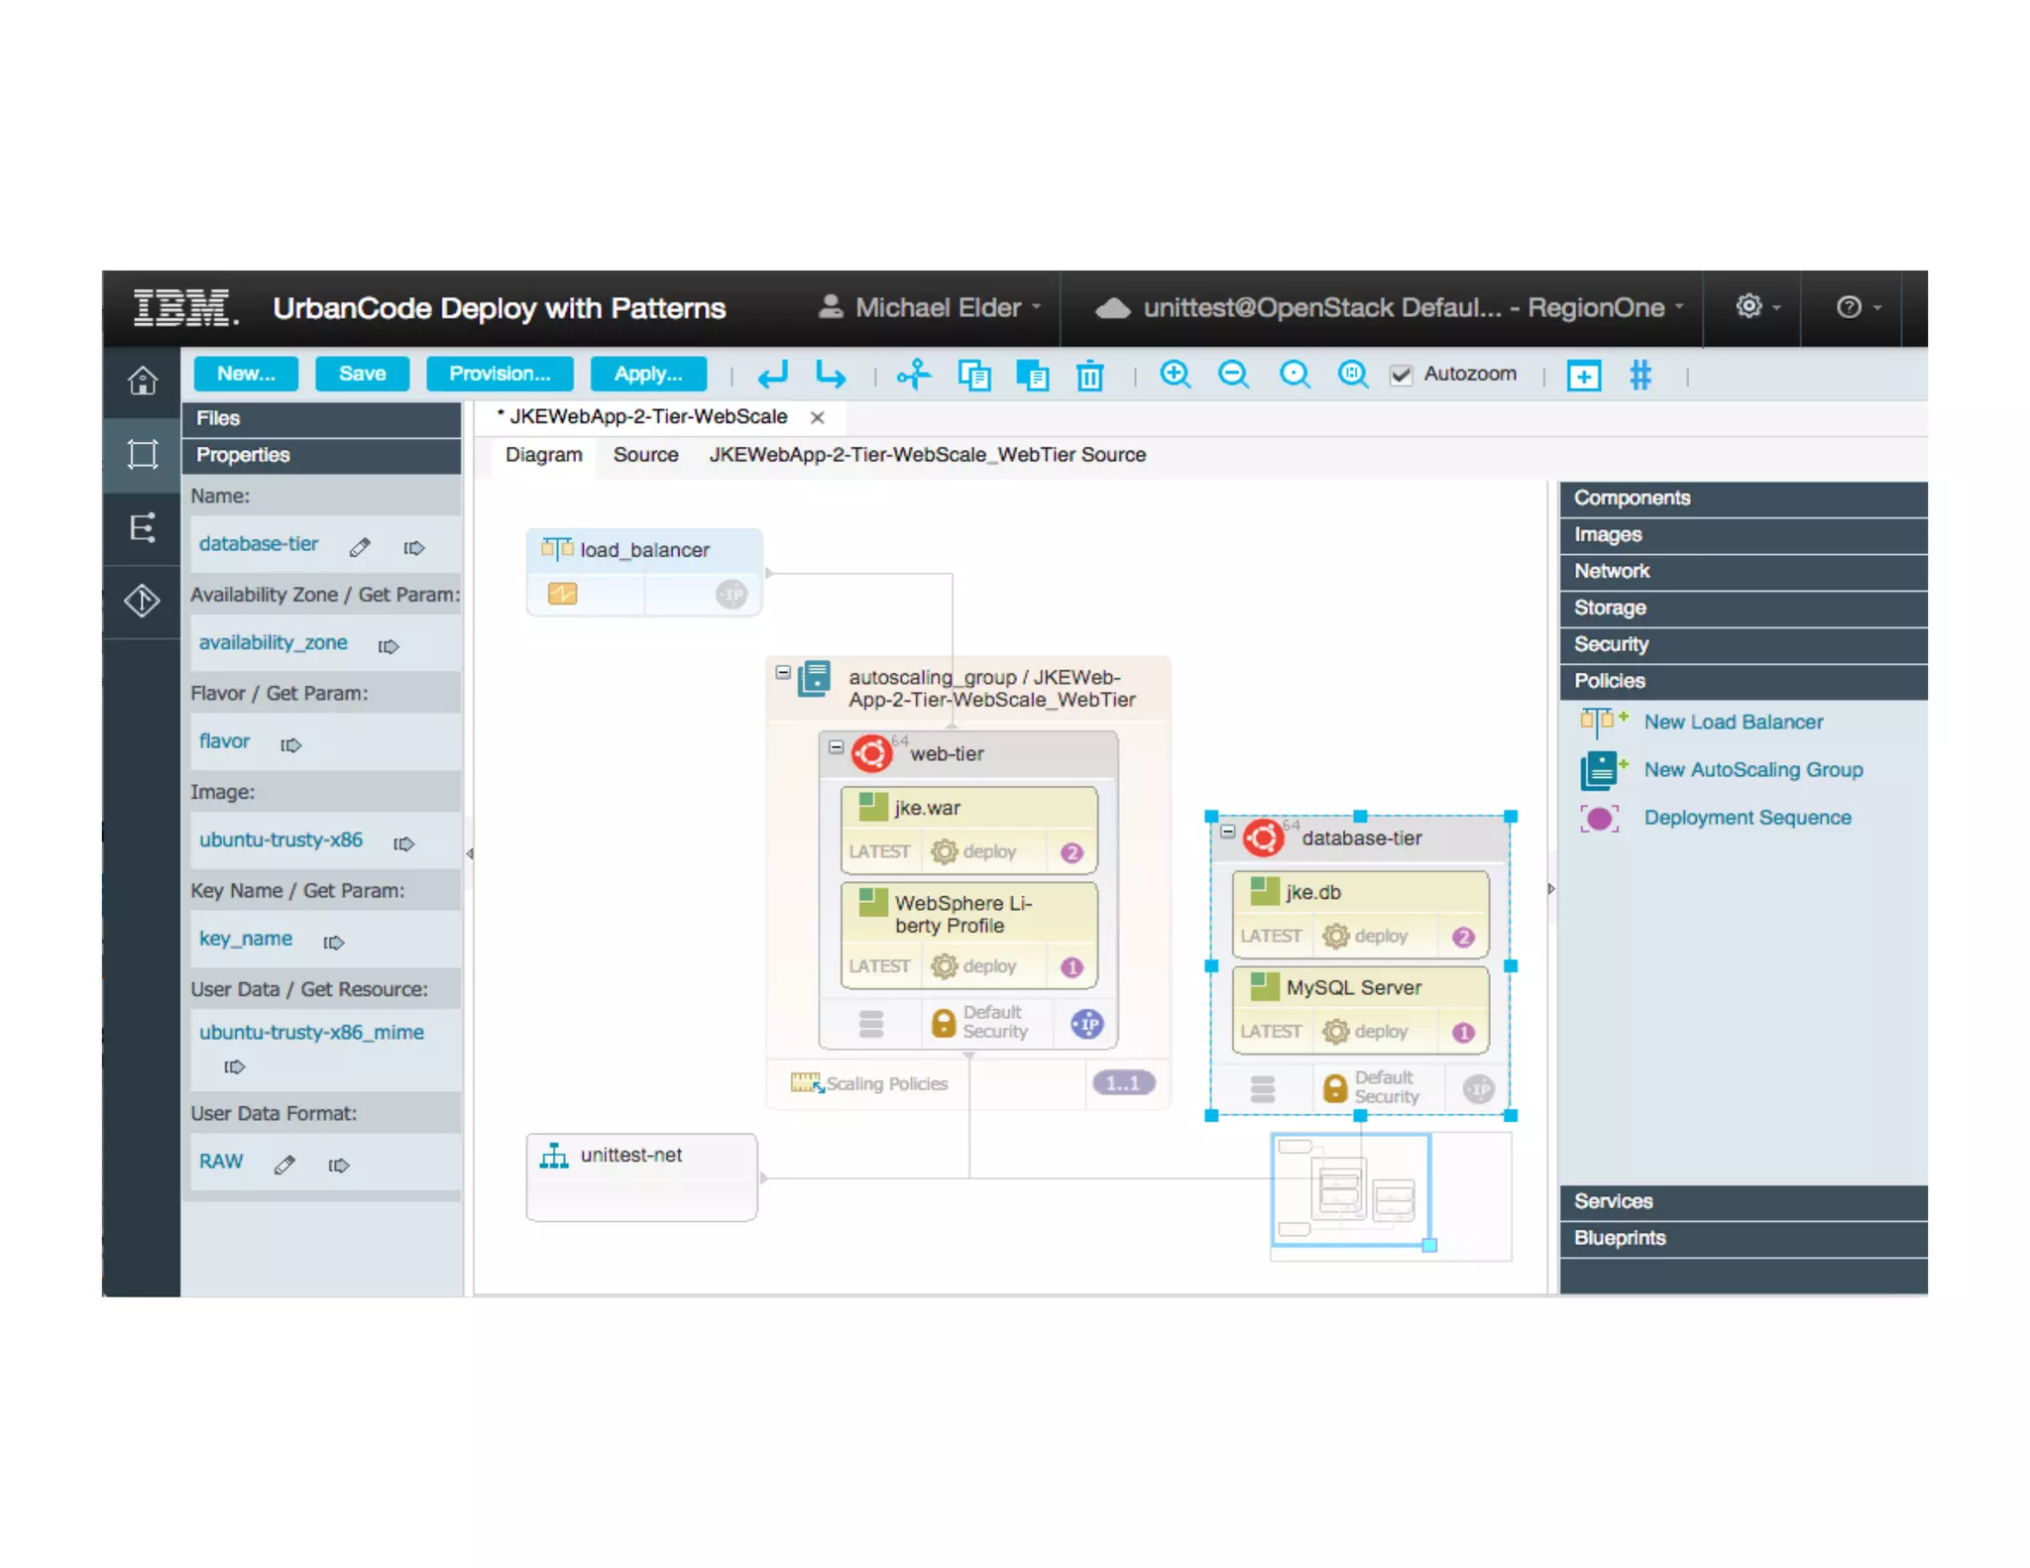Viewport: 2030px width, 1568px height.
Task: Click the Cut scissors toolbar icon
Action: [x=914, y=375]
